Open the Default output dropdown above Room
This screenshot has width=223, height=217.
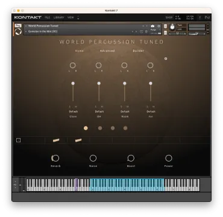point(125,112)
